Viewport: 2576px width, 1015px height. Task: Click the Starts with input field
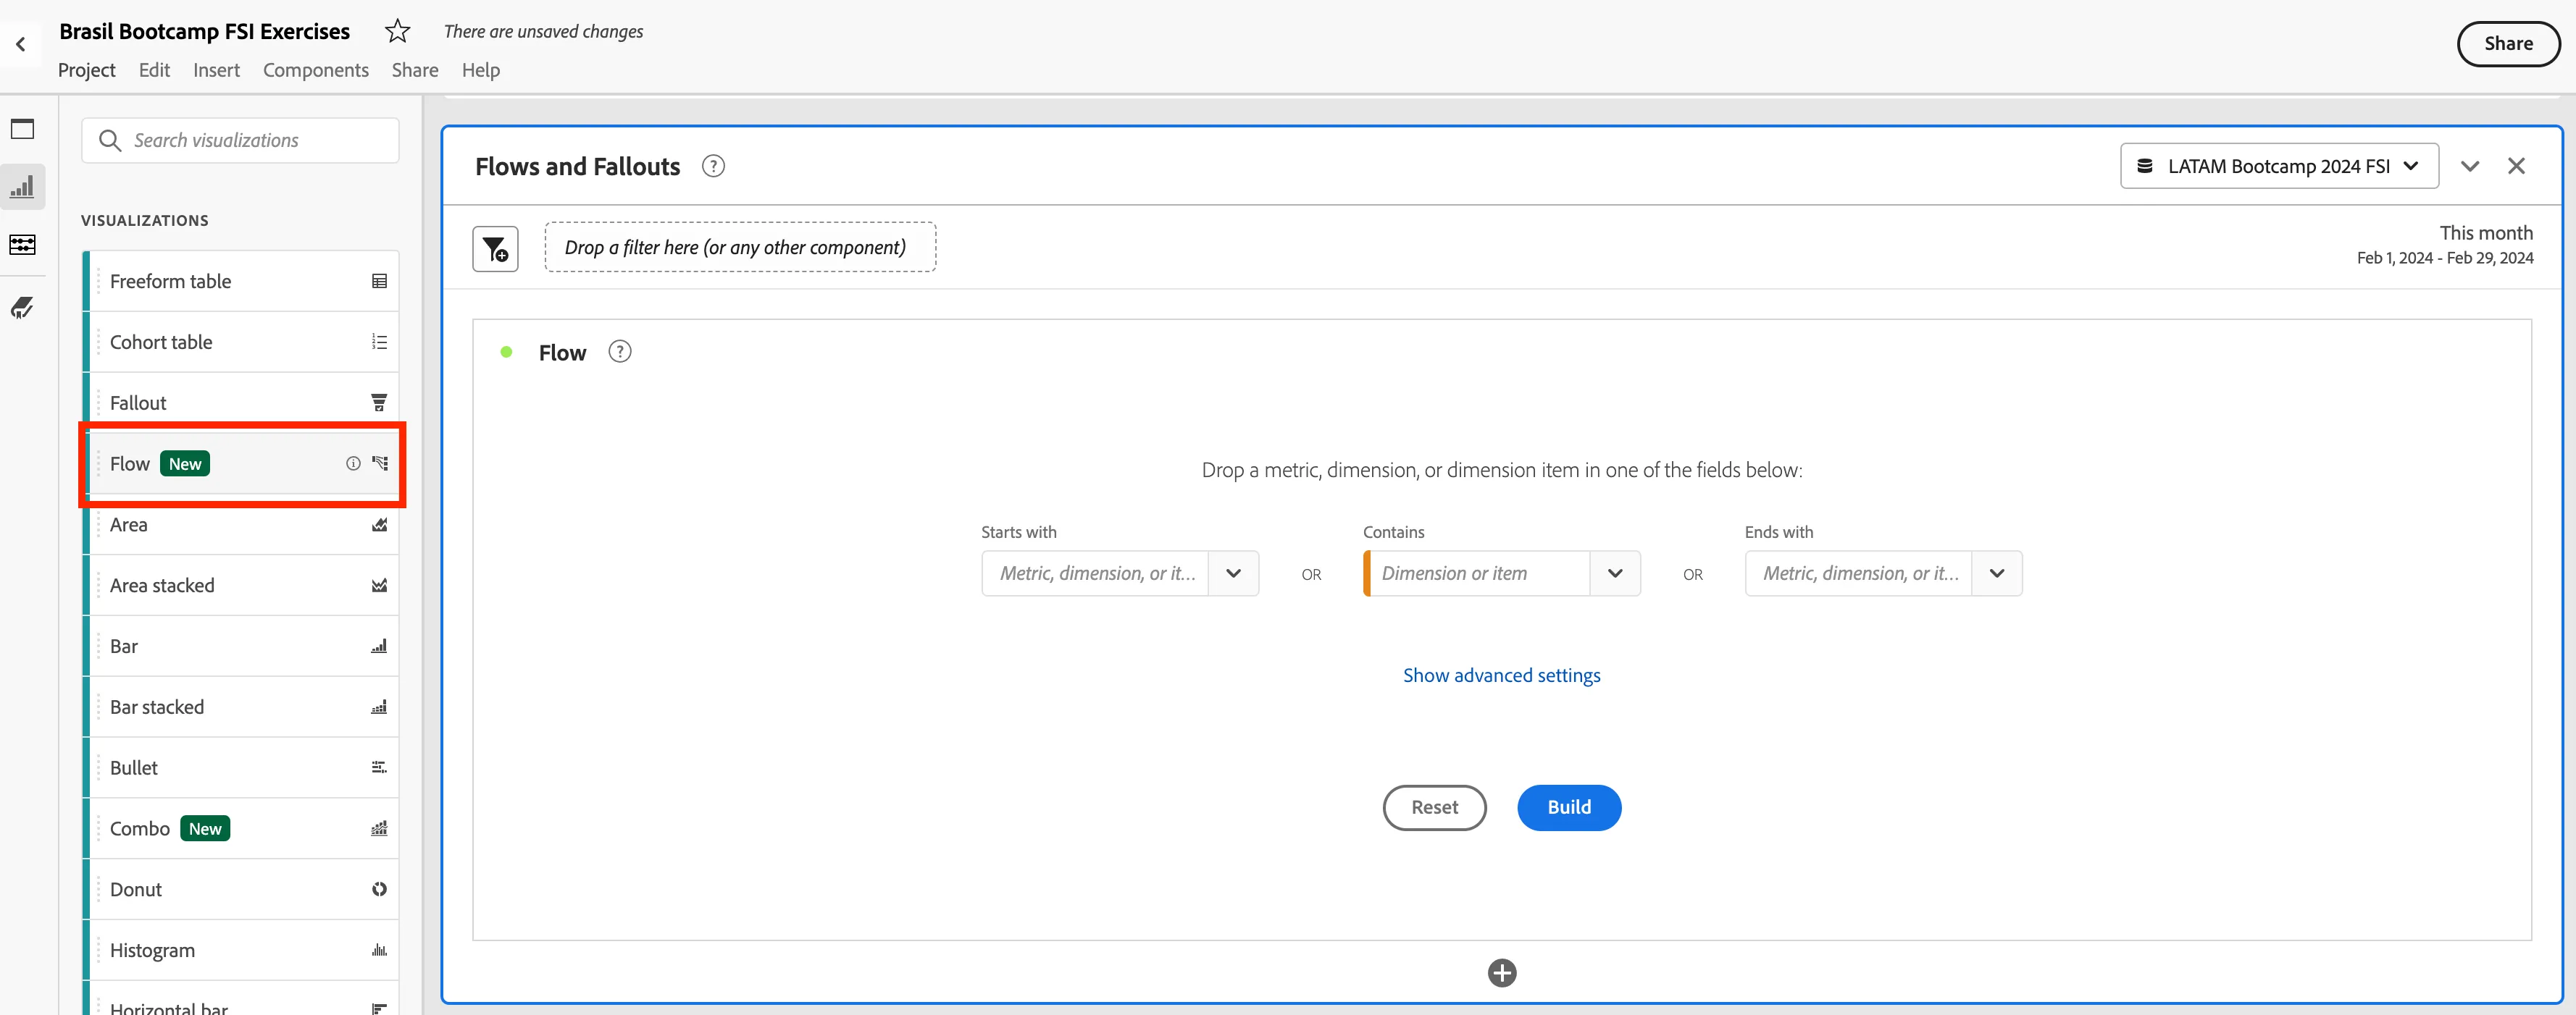coord(1095,573)
